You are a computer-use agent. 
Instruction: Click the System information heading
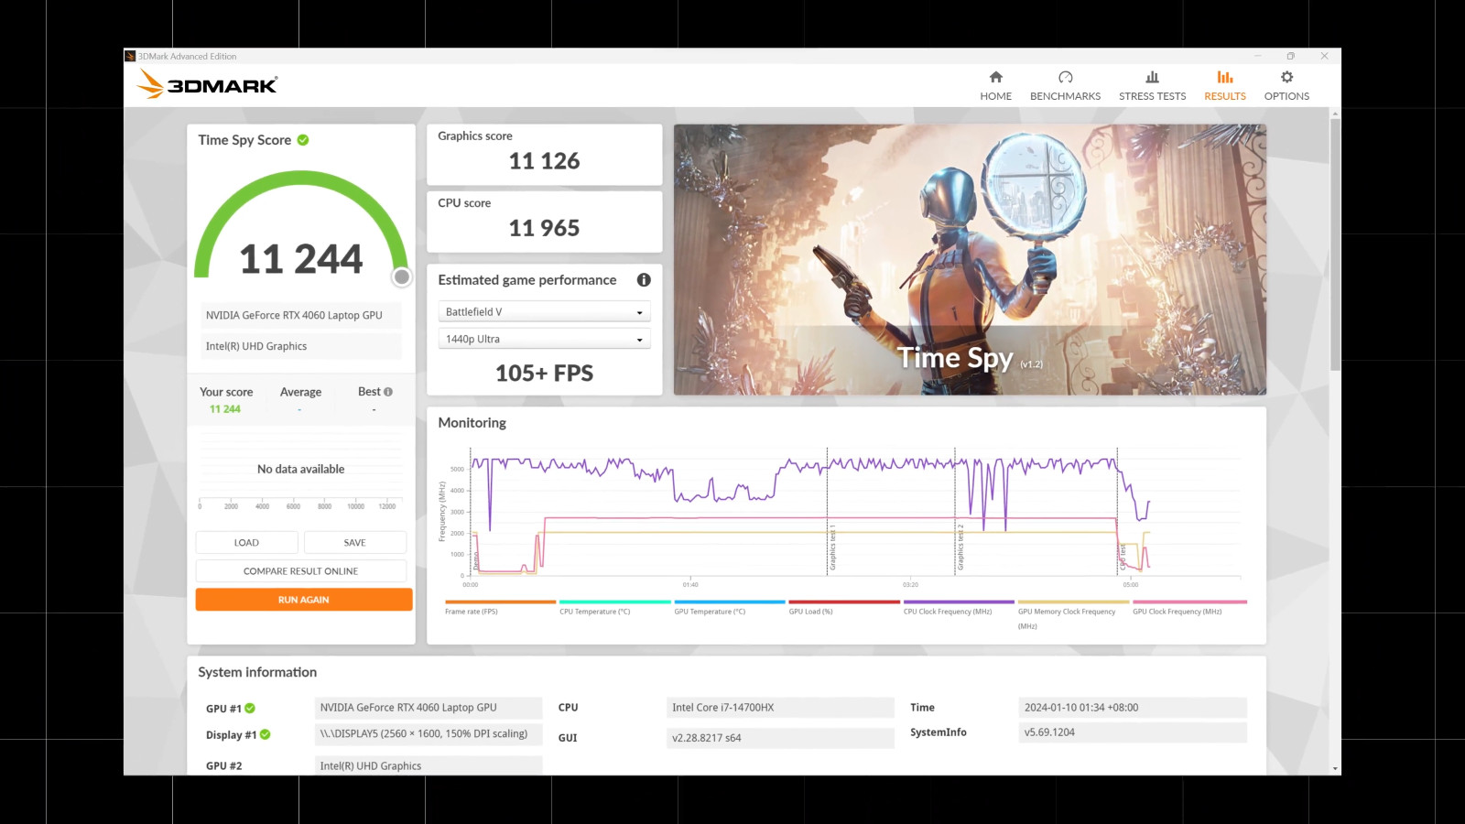coord(257,672)
